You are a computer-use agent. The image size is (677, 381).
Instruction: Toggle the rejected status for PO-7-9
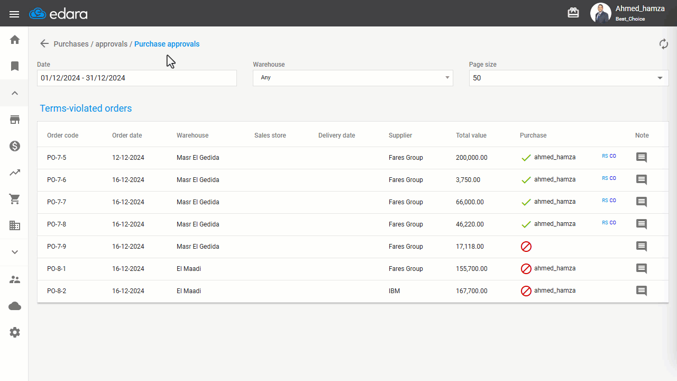coord(526,247)
